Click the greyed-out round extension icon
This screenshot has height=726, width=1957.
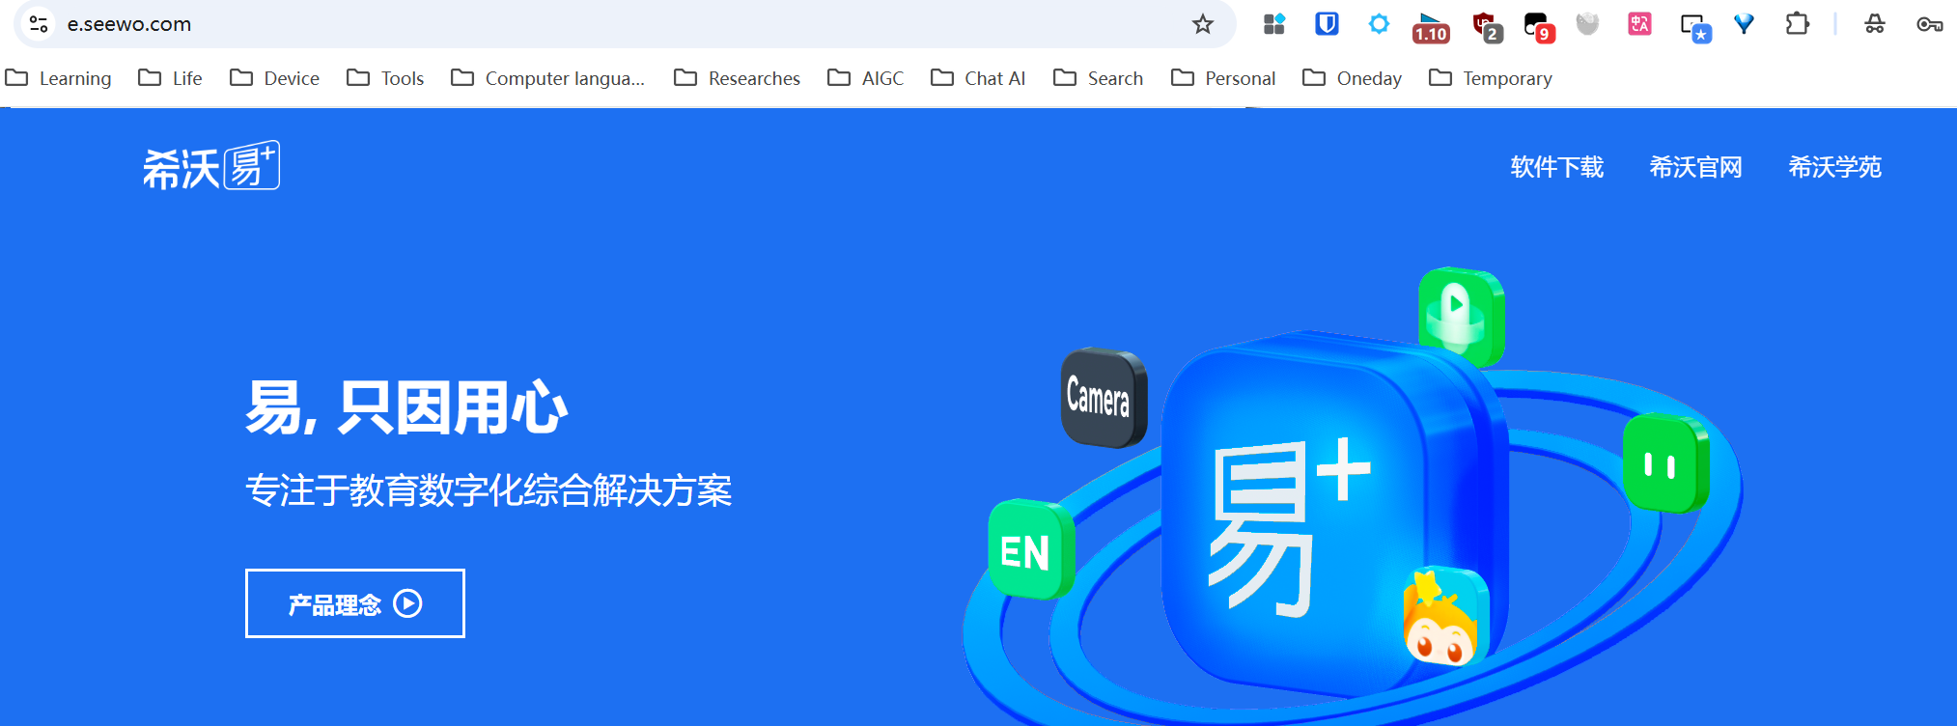pyautogui.click(x=1587, y=24)
